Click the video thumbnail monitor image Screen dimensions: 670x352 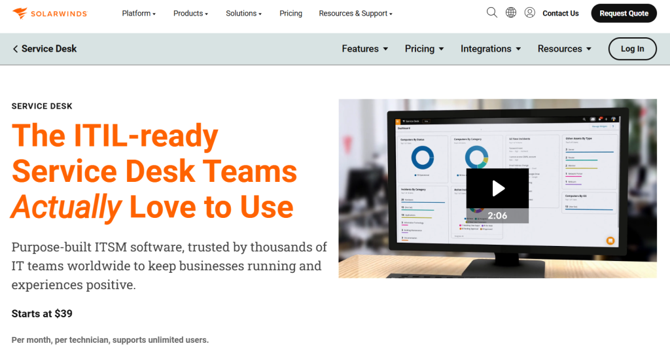(497, 188)
